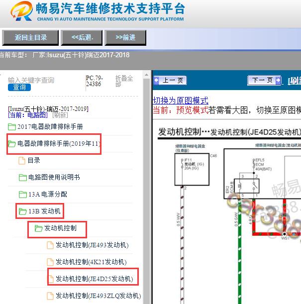
Task: Open 发动机控制(JE493发动机) diagram
Action: (92, 245)
